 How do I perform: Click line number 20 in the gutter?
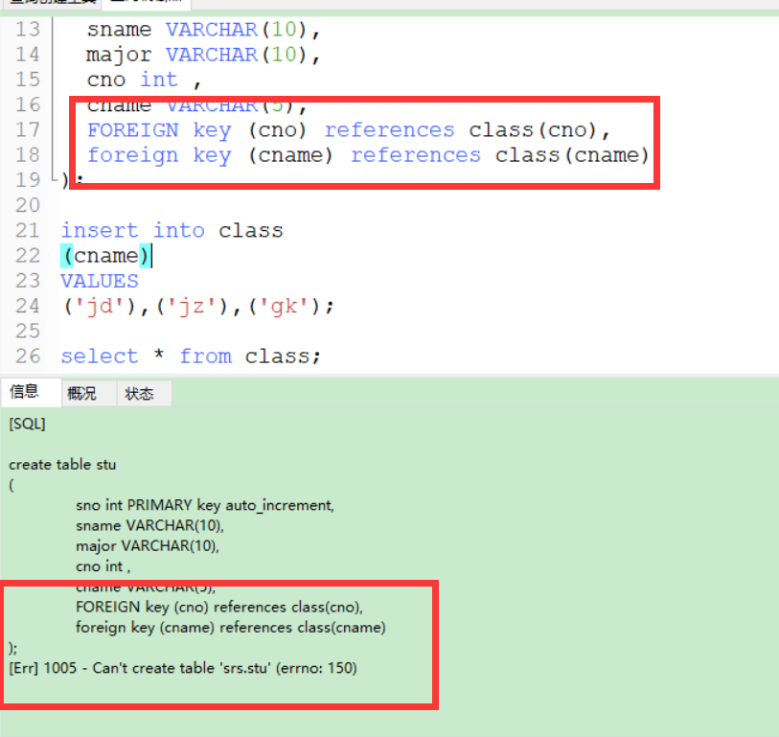pos(26,205)
